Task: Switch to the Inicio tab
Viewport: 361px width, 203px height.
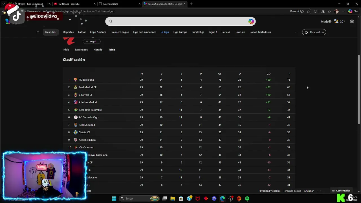Action: pyautogui.click(x=66, y=50)
